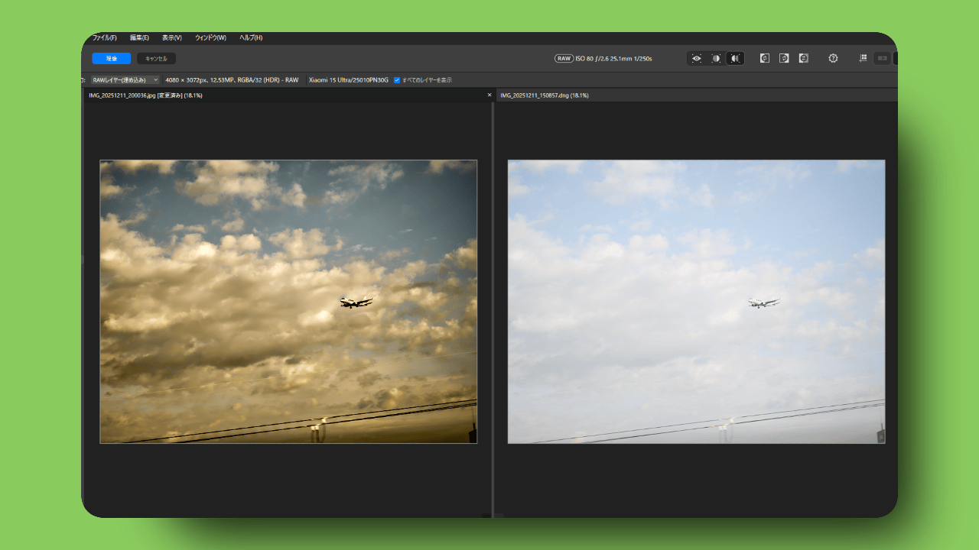Open the ヘルプ(H) menu
Image resolution: width=979 pixels, height=550 pixels.
[x=251, y=37]
